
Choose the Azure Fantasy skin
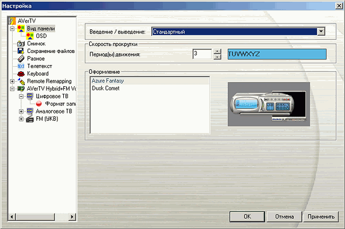point(108,81)
